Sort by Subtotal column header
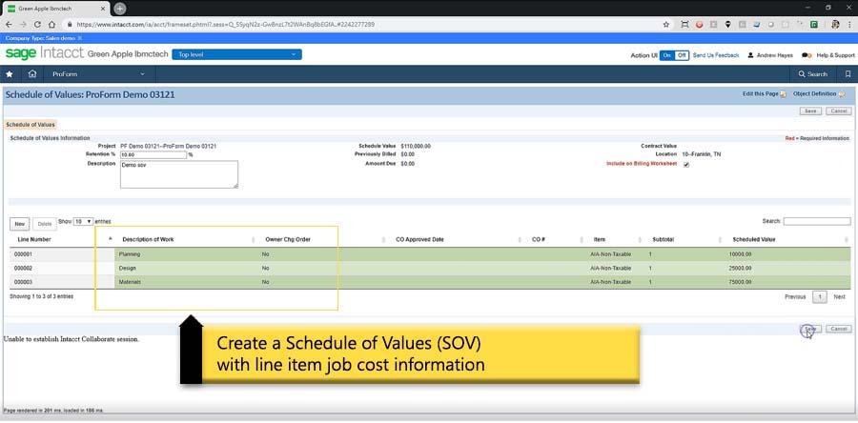 (664, 239)
